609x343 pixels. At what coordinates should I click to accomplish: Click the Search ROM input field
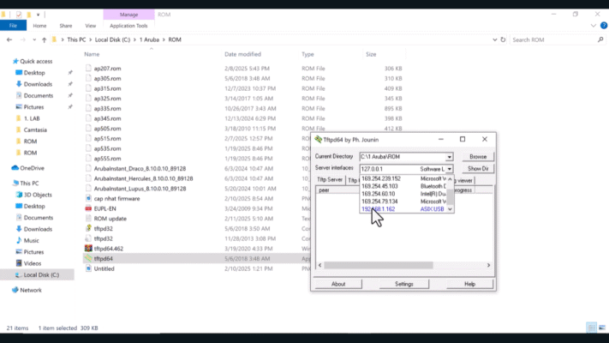(553, 39)
